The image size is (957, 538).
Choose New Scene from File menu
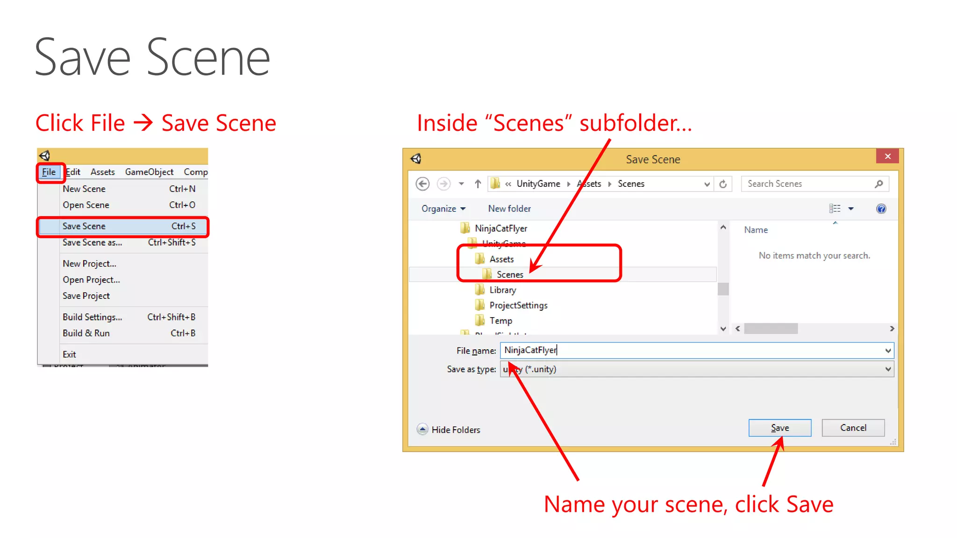pyautogui.click(x=129, y=189)
